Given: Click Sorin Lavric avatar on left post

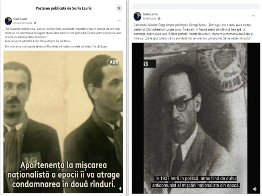Looking at the screenshot, I should (8, 21).
